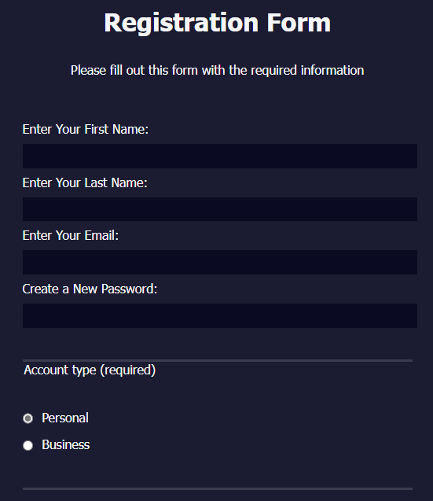Click the Business label text
This screenshot has width=433, height=501.
[x=66, y=445]
